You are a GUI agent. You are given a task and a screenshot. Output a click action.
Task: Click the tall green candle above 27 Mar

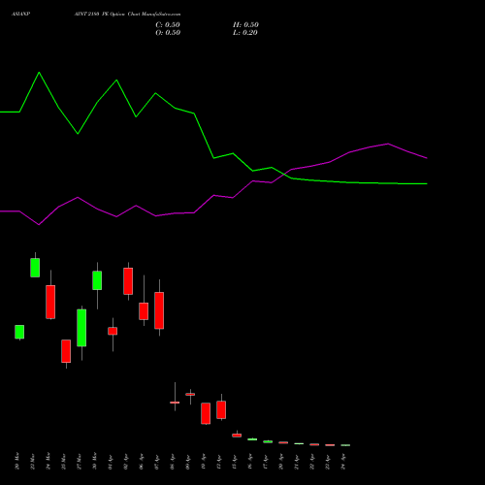pyautogui.click(x=81, y=328)
